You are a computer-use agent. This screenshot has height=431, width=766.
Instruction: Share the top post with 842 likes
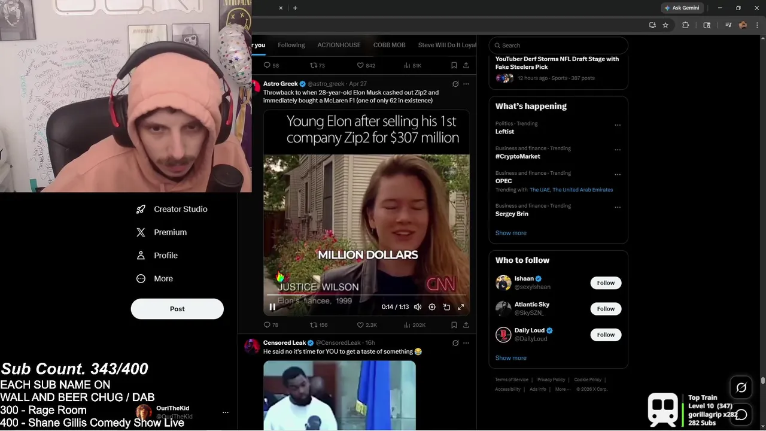click(466, 65)
